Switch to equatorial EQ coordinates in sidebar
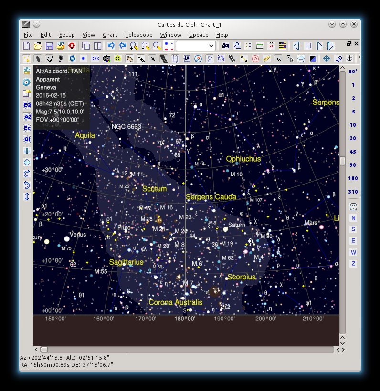 click(27, 105)
